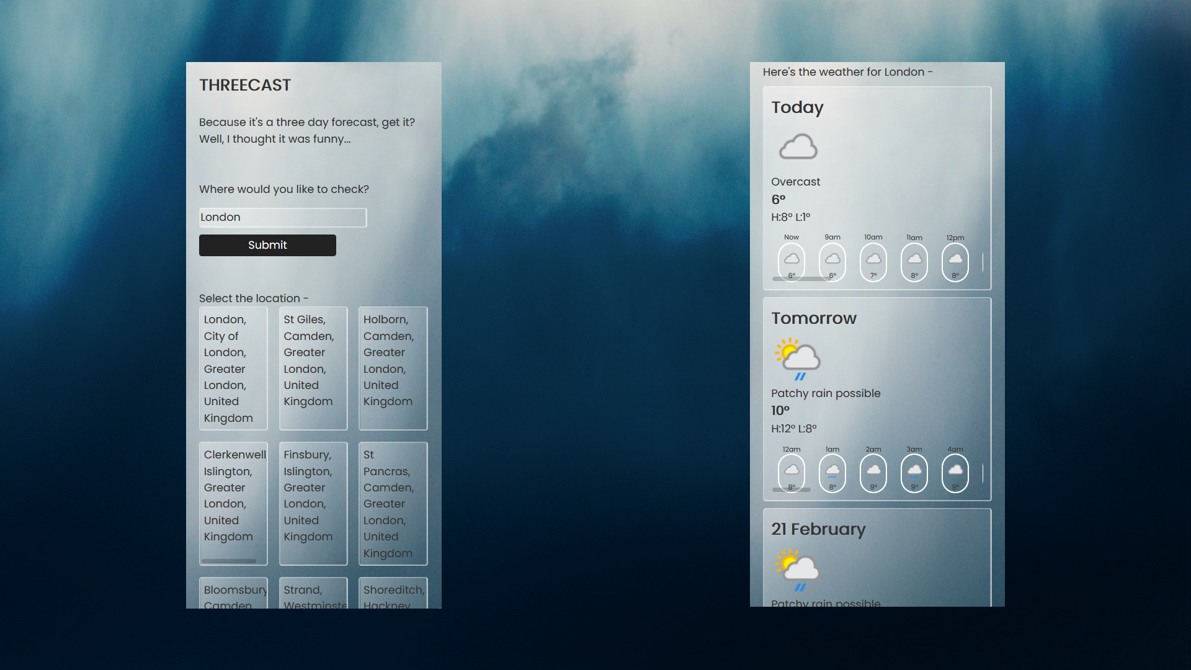Select tomorrow's 4am hourly forecast pill
1191x670 pixels.
955,473
